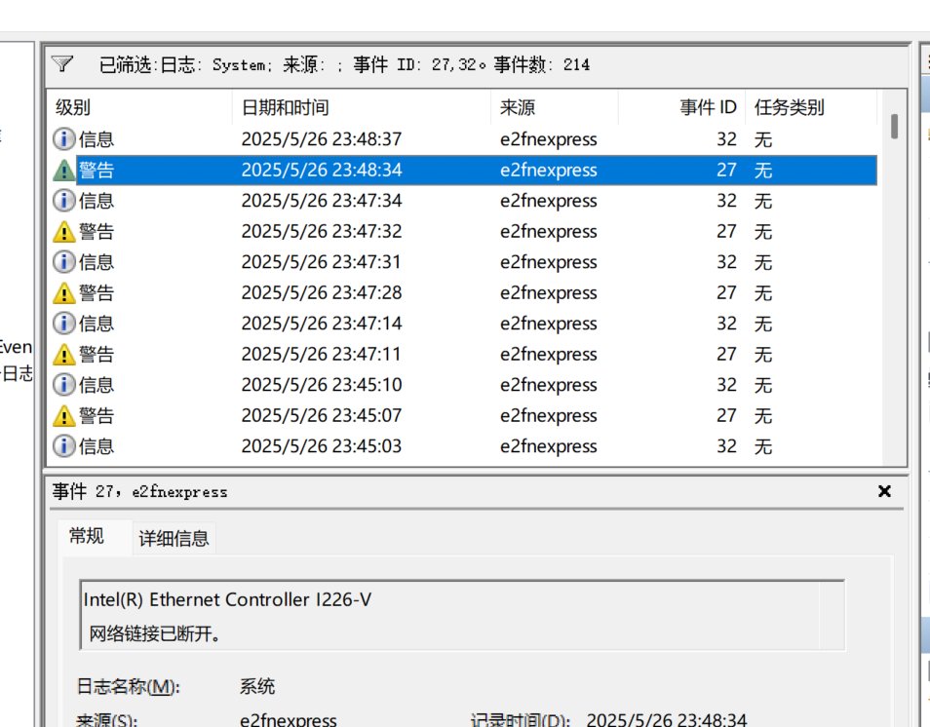The image size is (930, 727).
Task: Click the date 23:48:34 in the highlighted list row
Action: 322,171
